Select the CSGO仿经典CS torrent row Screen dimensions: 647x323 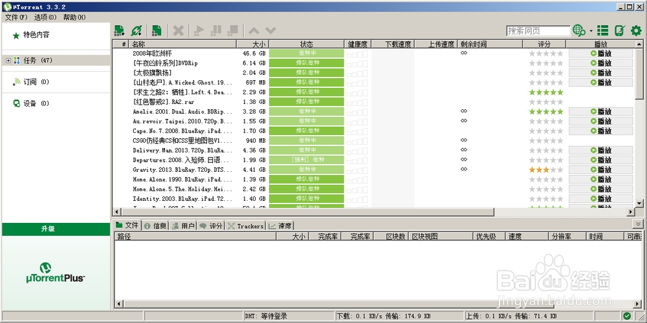[373, 140]
